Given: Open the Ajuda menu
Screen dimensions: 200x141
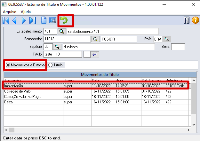Looking at the screenshot, I should [x=26, y=12].
